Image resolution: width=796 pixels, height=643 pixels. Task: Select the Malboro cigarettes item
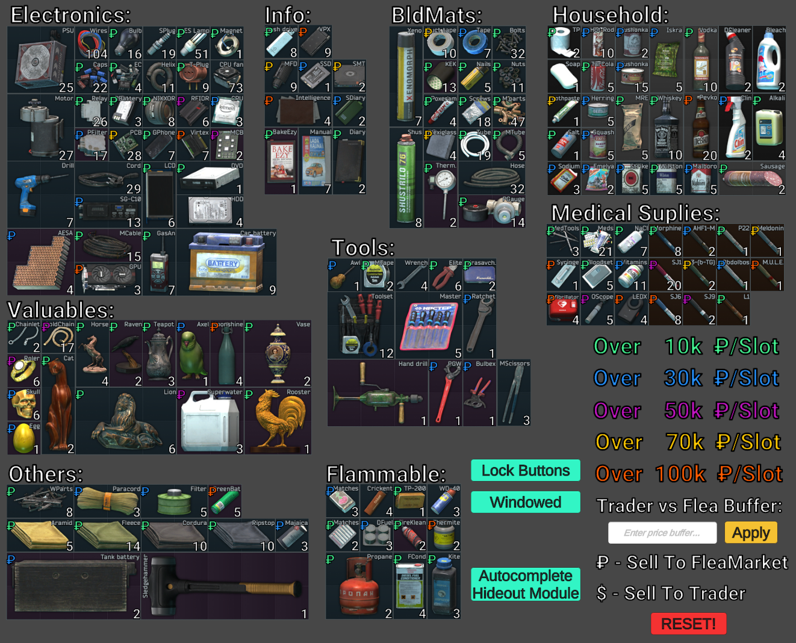(x=701, y=178)
